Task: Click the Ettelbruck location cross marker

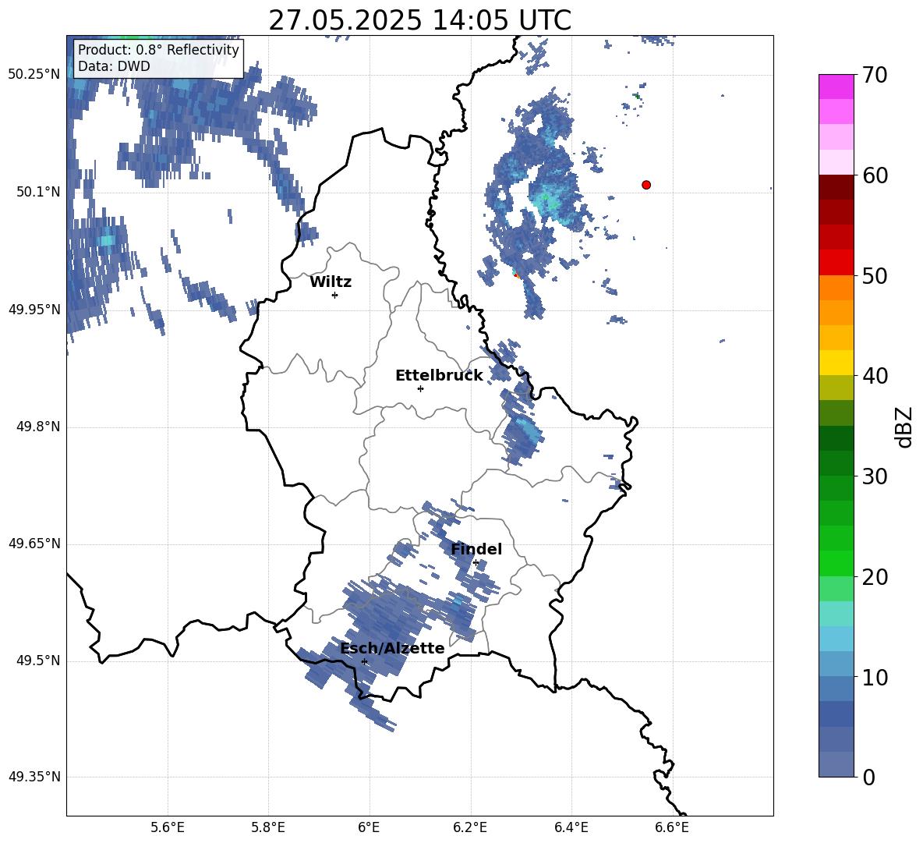Action: click(x=420, y=388)
